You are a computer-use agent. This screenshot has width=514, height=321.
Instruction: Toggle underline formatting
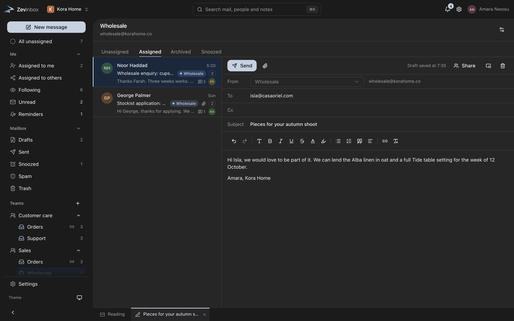(x=291, y=141)
